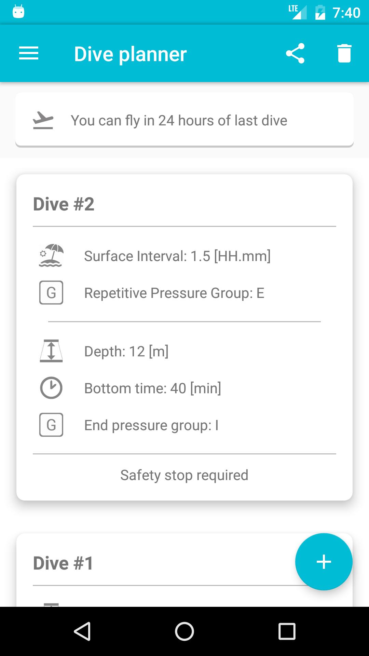Tap the Repetitive Pressure Group G icon
Screen dimensions: 369x656
click(51, 293)
